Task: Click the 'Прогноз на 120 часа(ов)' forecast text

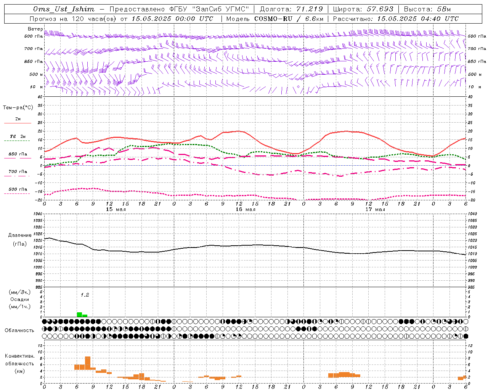Action: [x=73, y=19]
